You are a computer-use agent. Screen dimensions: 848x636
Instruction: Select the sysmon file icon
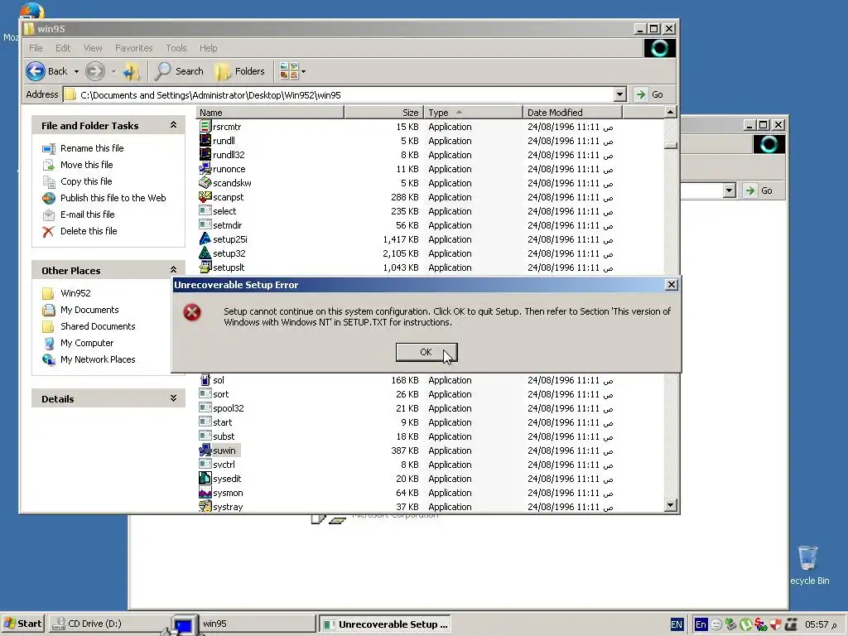tap(205, 493)
